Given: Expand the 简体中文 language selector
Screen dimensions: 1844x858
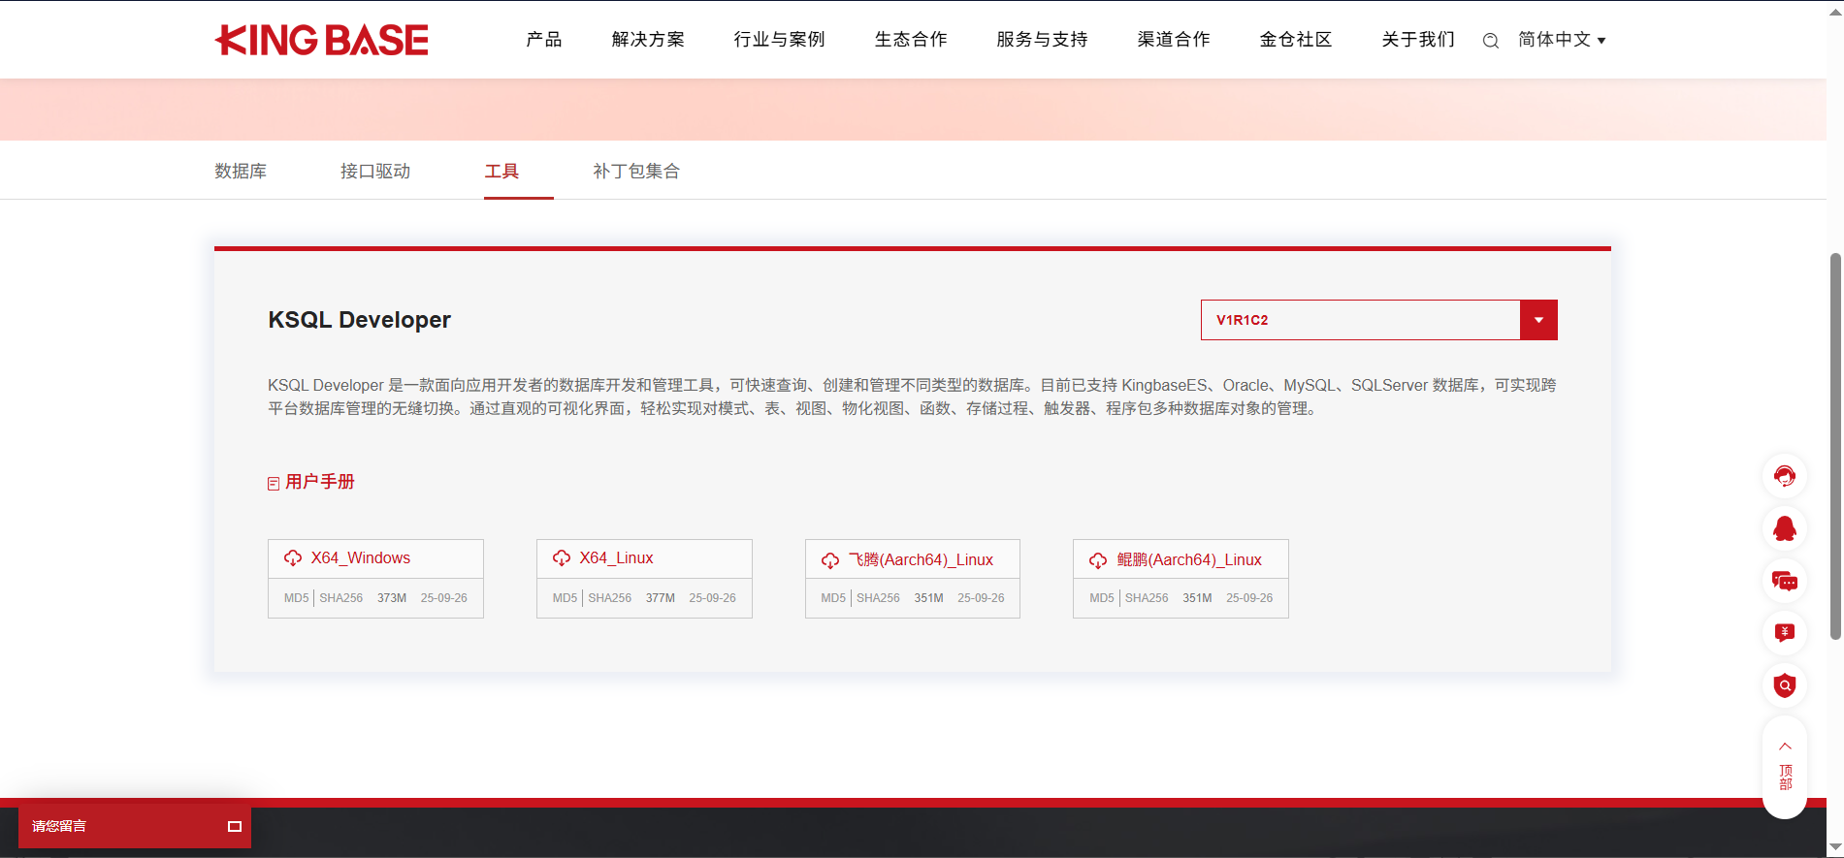Looking at the screenshot, I should (1562, 40).
